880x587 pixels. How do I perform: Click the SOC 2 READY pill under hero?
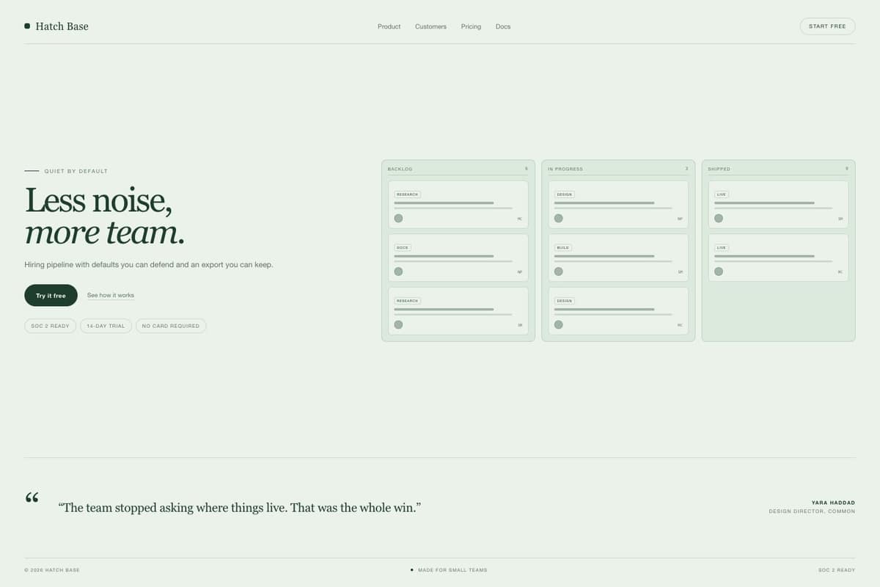point(50,326)
